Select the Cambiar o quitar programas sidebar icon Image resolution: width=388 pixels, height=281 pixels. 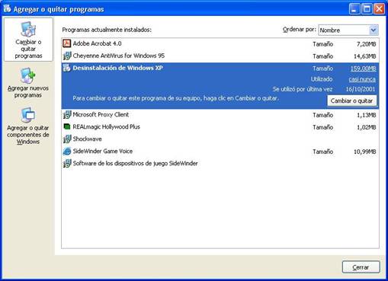pyautogui.click(x=28, y=30)
